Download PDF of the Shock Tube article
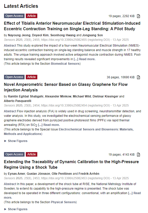This screenshot has width=148, height=213. point(138,155)
